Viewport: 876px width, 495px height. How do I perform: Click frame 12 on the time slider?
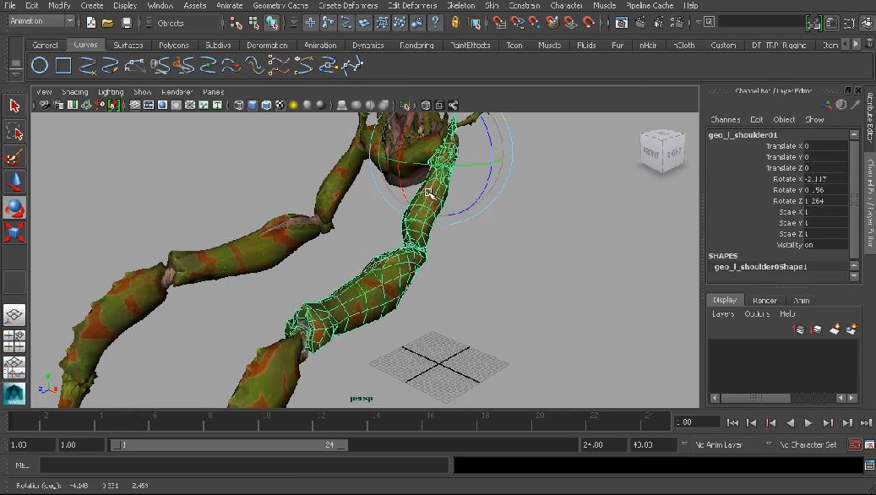point(321,420)
